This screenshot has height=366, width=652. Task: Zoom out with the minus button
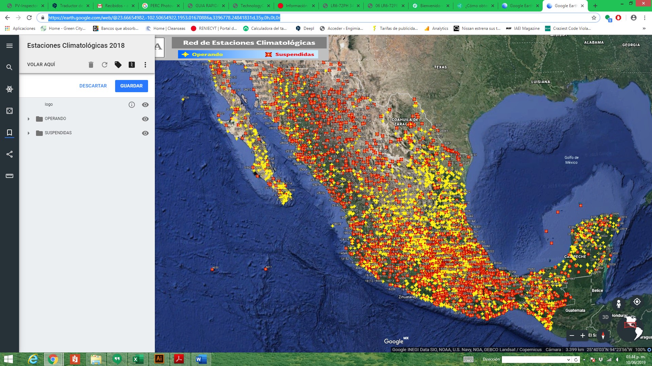click(x=572, y=335)
